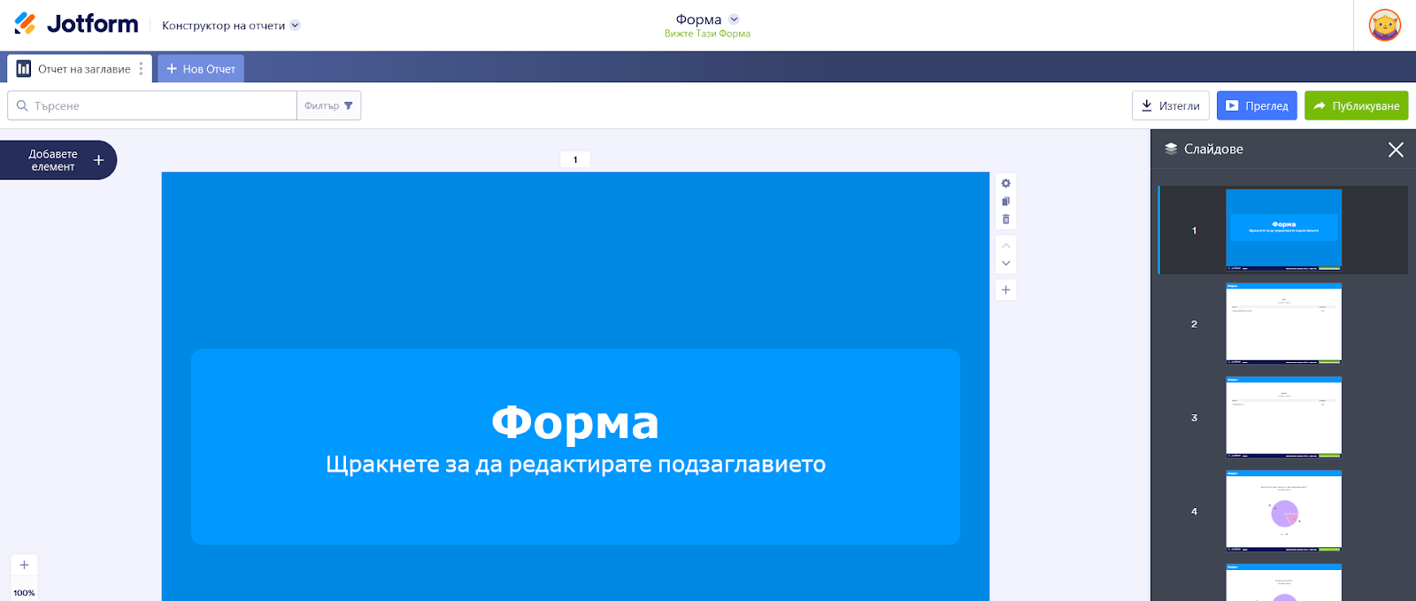Screen dimensions: 1416x601
Task: Click the search magnifier icon
Action: click(22, 105)
